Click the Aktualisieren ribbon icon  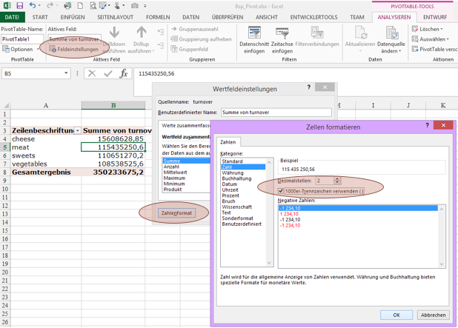point(360,33)
